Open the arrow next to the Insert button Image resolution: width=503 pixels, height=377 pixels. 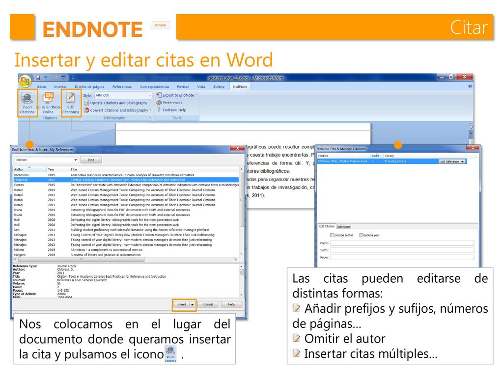(x=192, y=304)
